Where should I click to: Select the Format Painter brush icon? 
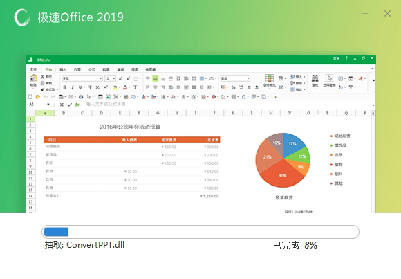click(x=43, y=89)
